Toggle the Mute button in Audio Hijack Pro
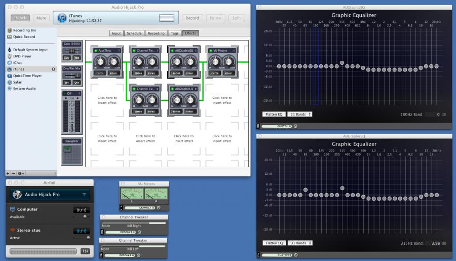 (41, 18)
